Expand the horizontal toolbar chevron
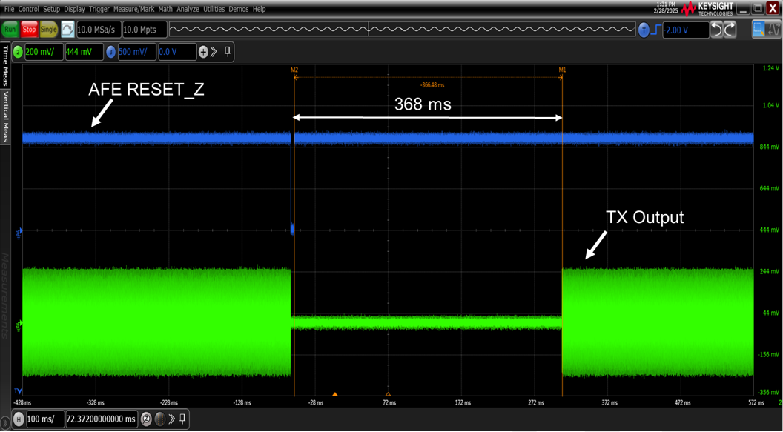The width and height of the screenshot is (783, 432). (172, 419)
